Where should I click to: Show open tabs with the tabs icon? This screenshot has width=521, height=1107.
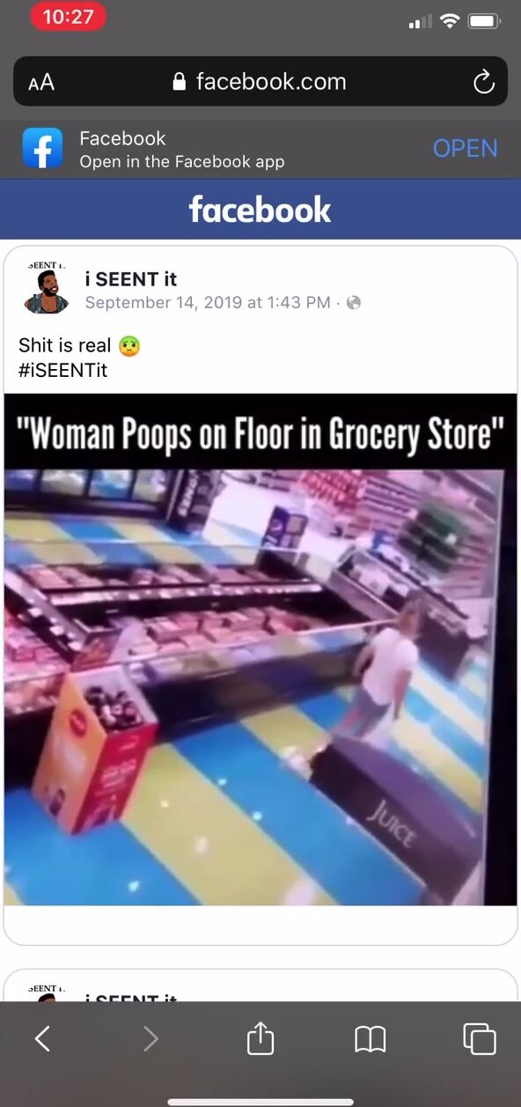(x=480, y=1039)
